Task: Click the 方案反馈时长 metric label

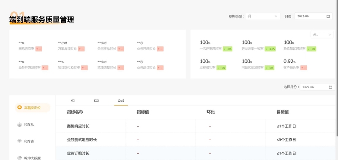Action: pyautogui.click(x=68, y=49)
